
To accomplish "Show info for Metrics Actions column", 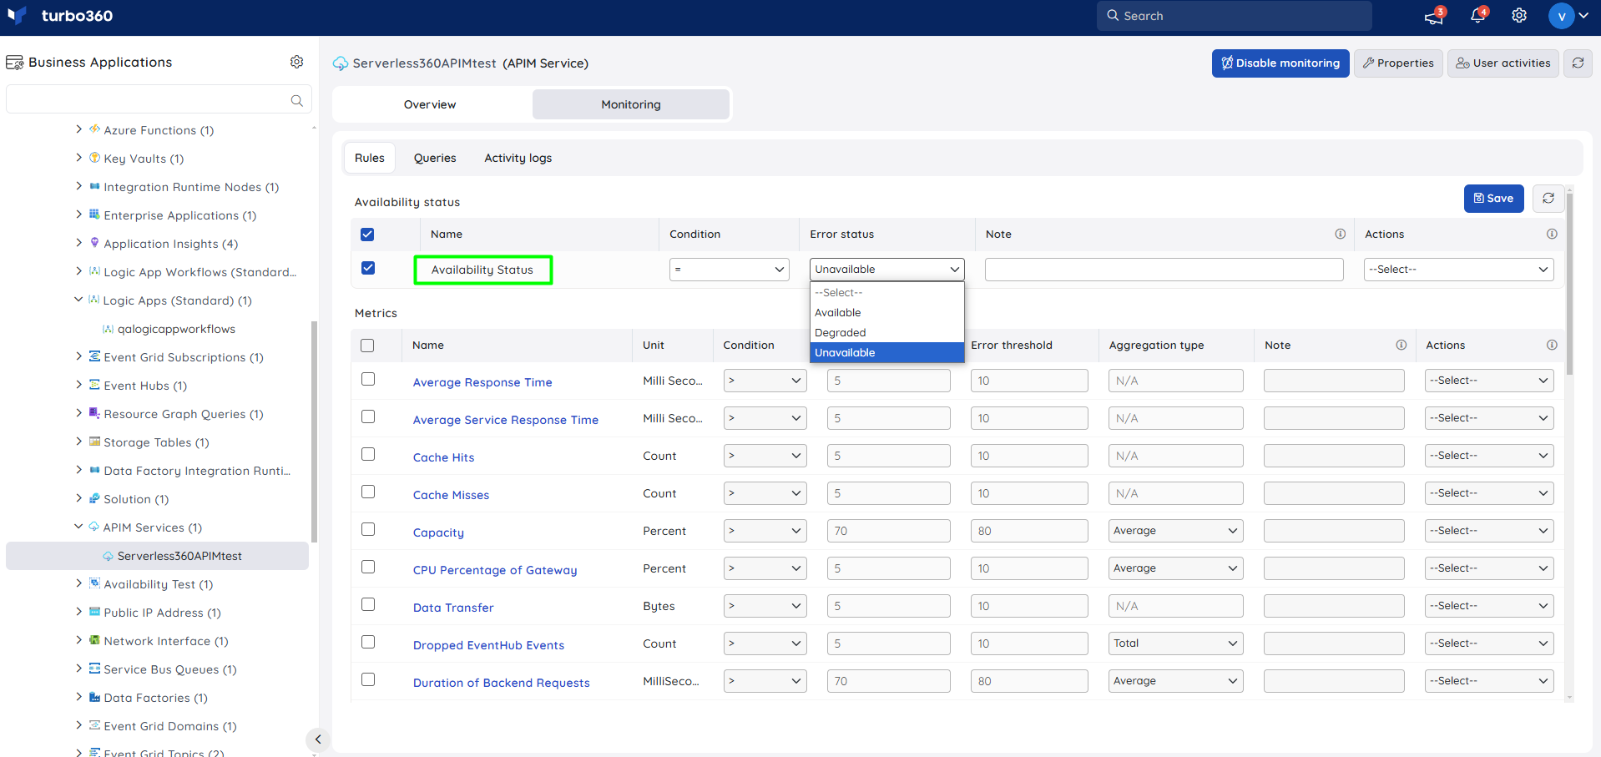I will tap(1552, 346).
